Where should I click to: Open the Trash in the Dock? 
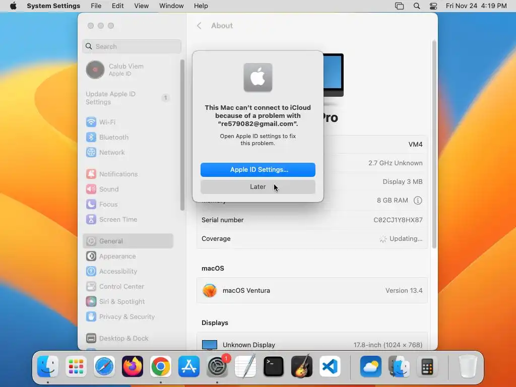click(468, 367)
